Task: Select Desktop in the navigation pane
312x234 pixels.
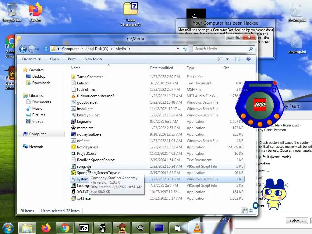Action: (39, 76)
